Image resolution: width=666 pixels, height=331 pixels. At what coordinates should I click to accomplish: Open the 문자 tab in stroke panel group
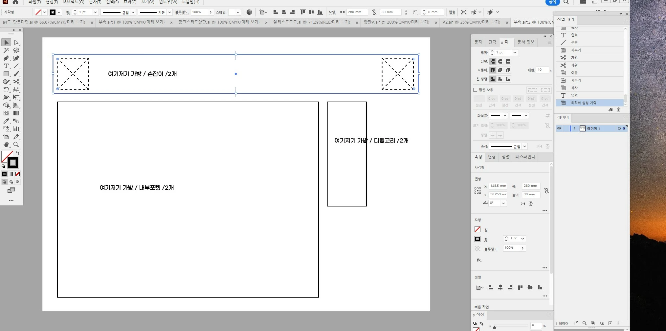click(x=478, y=42)
